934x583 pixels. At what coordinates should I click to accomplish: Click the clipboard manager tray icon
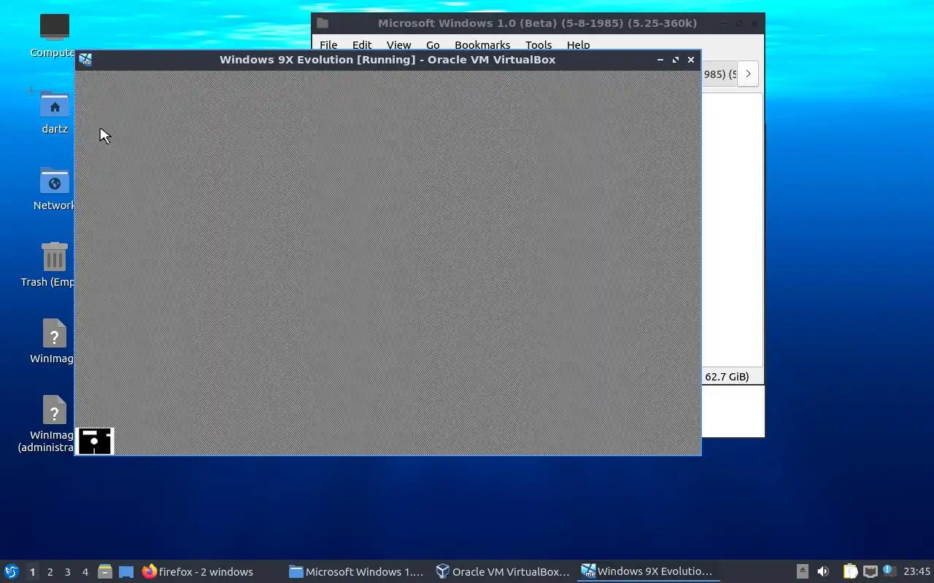click(850, 571)
